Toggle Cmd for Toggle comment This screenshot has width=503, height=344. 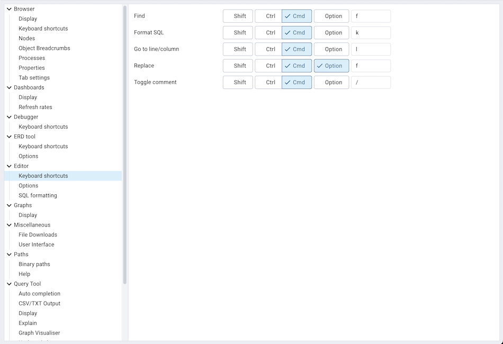296,82
